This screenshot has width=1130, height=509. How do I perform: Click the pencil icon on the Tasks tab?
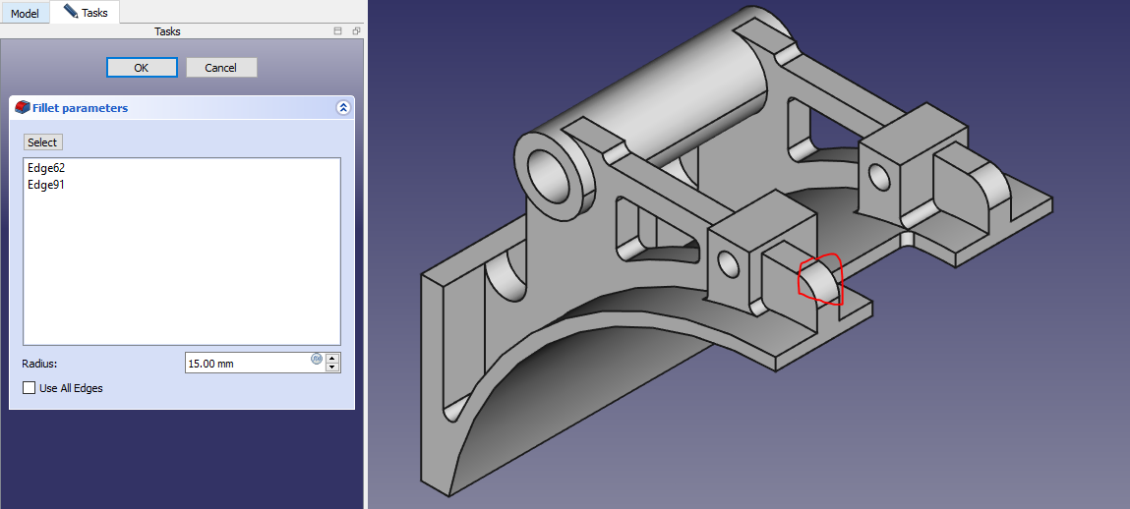coord(70,13)
